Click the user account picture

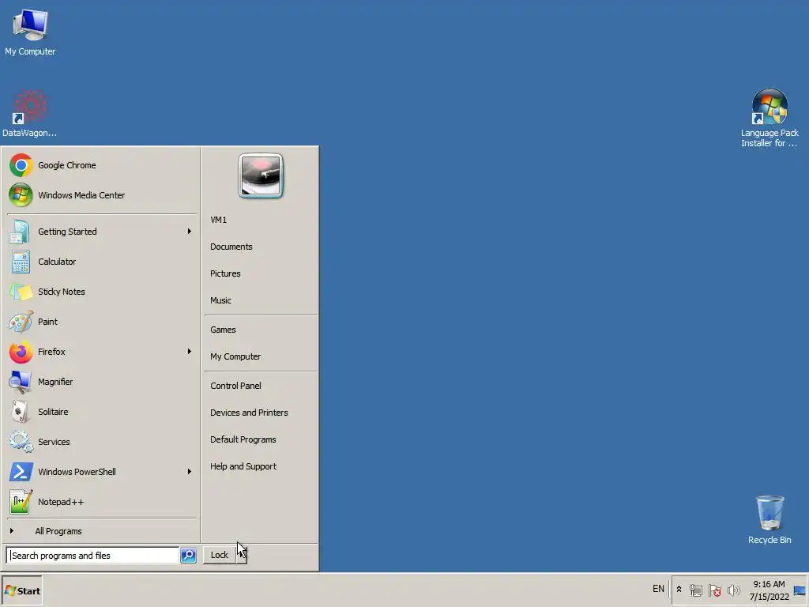pos(261,176)
